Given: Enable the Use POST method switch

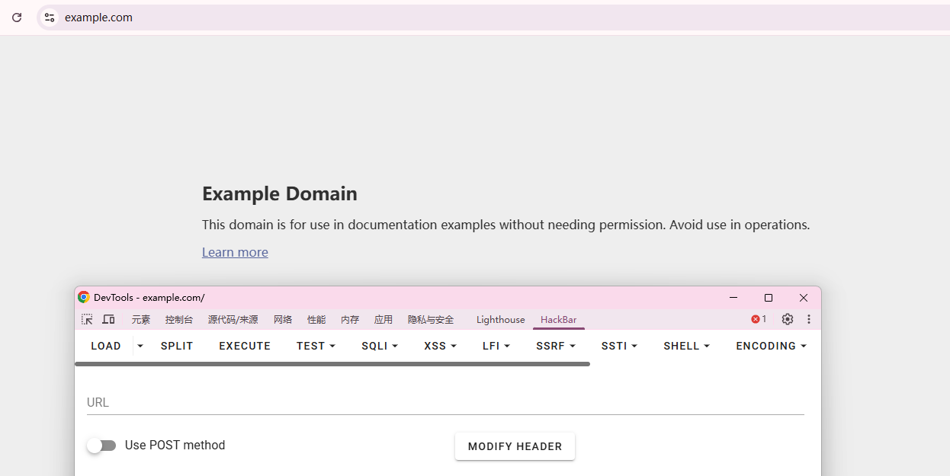Looking at the screenshot, I should point(101,446).
